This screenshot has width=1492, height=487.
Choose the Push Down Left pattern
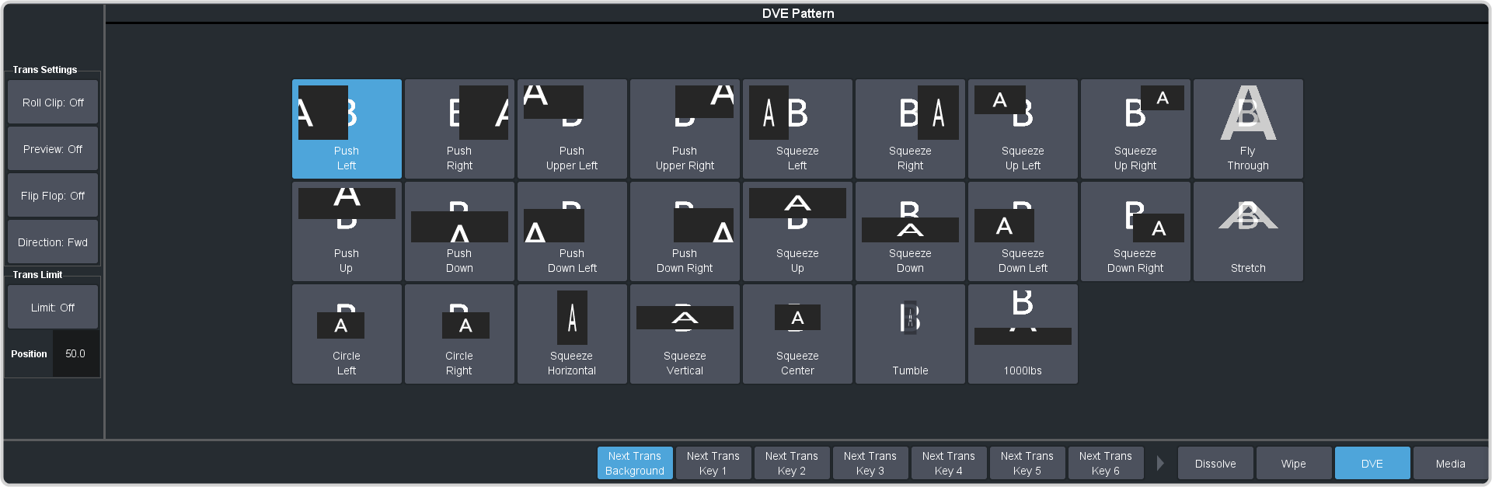(572, 231)
